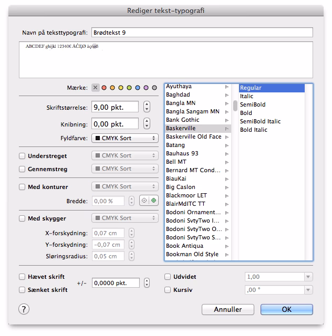The image size is (332, 336).
Task: Click the Annuller button
Action: pyautogui.click(x=228, y=310)
